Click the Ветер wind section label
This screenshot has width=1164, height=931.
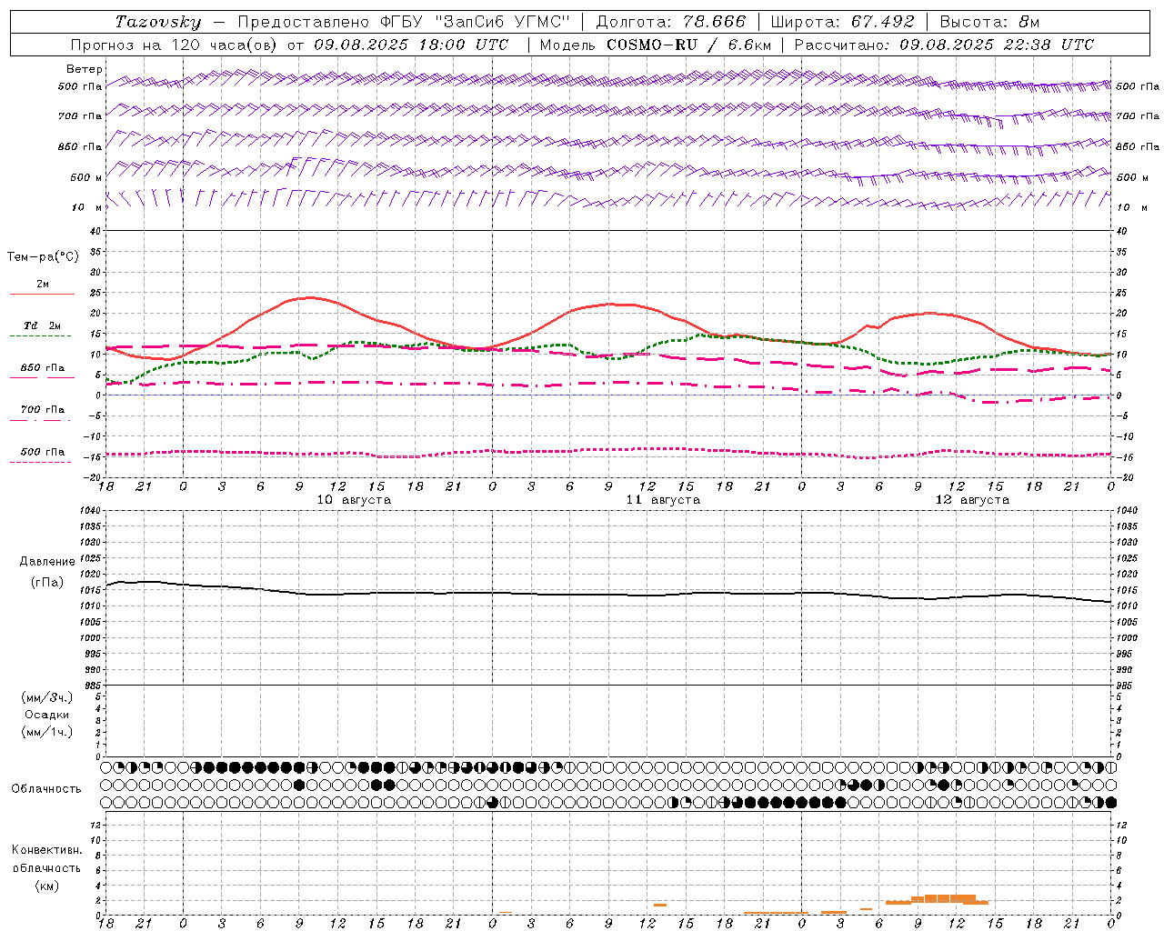pyautogui.click(x=85, y=69)
